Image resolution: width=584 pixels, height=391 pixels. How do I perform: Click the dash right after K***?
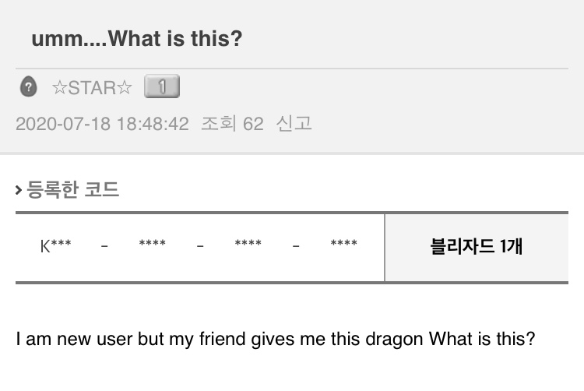pos(104,248)
